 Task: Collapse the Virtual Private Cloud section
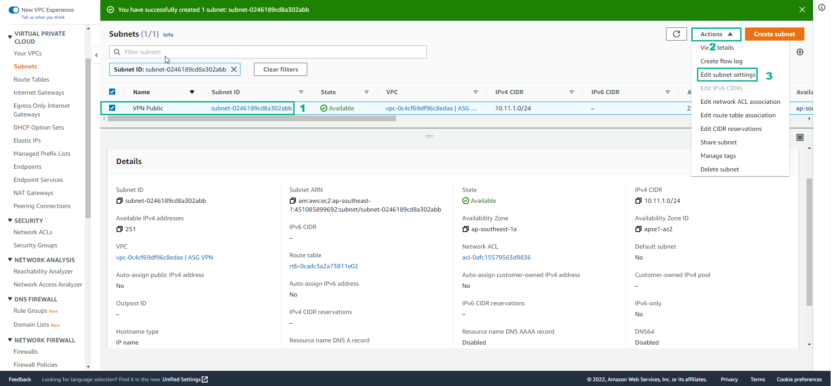(10, 38)
